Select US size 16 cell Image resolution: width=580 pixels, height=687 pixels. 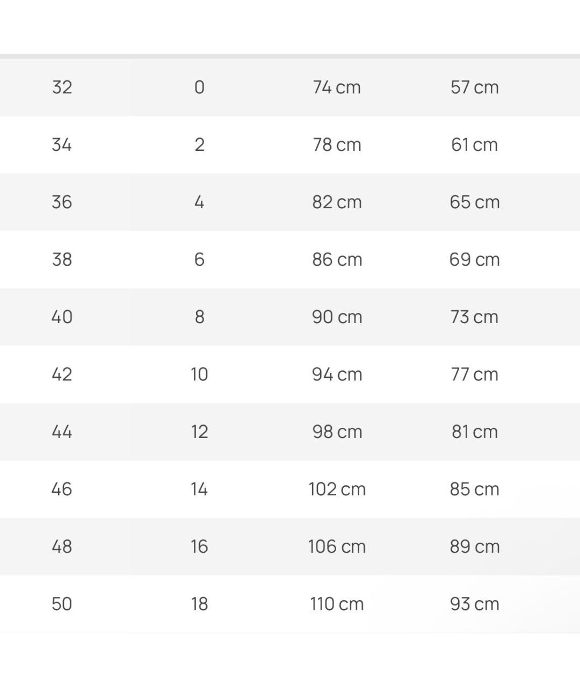[x=199, y=546]
